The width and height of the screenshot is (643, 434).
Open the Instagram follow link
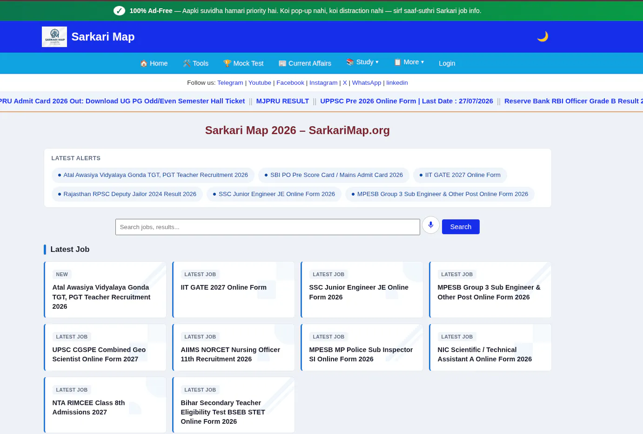(x=323, y=83)
